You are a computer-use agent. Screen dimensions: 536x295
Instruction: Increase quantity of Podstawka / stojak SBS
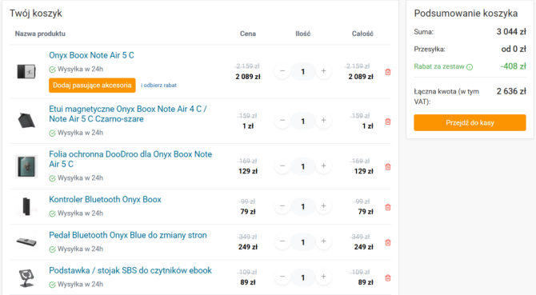coord(323,277)
